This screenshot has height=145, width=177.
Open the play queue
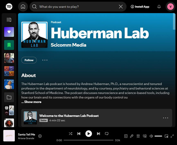(x=138, y=136)
